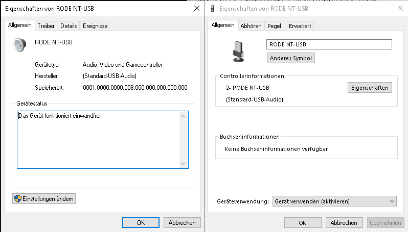This screenshot has height=232, width=408.
Task: Click the Gerätestatus scrollbar down arrow
Action: coord(183,164)
